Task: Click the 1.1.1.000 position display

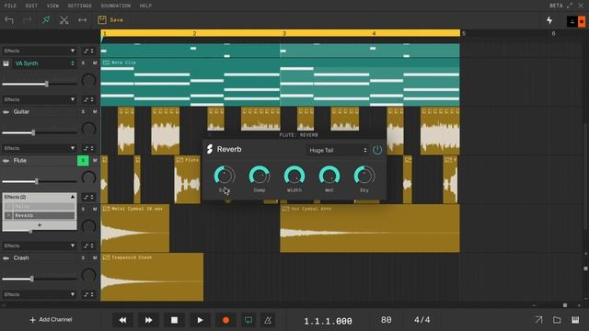Action: point(328,321)
